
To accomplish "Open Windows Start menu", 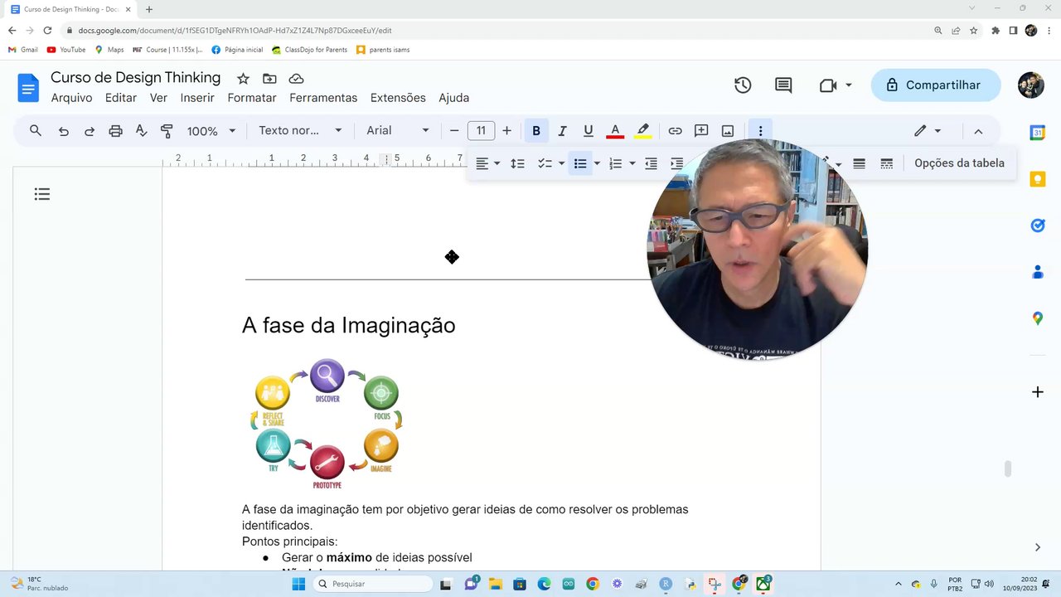I will pyautogui.click(x=298, y=584).
